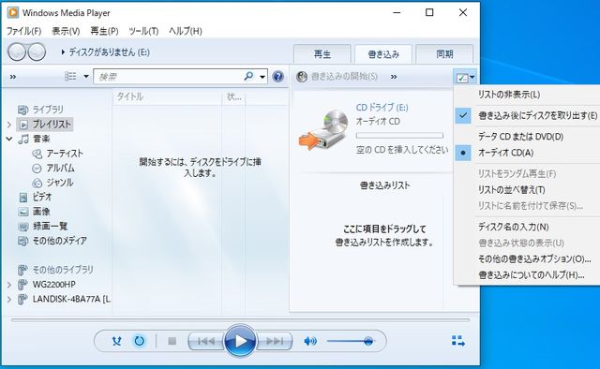Open the view options list icon
The image size is (600, 369).
[70, 76]
